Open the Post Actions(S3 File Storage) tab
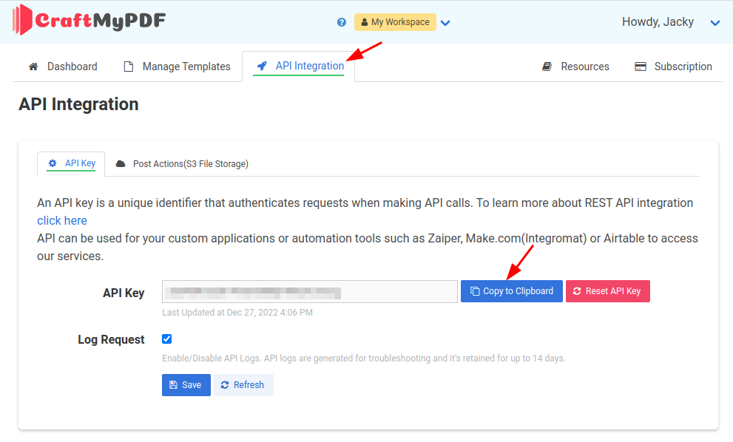Image resolution: width=733 pixels, height=442 pixels. point(190,164)
